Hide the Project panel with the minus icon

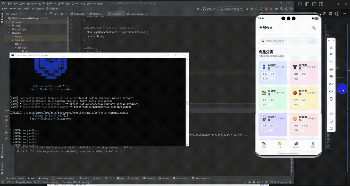pos(66,14)
